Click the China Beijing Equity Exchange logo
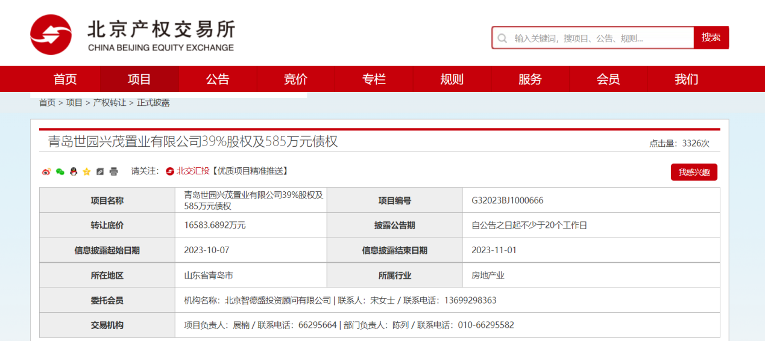Viewport: 765px width, 341px height. point(133,35)
